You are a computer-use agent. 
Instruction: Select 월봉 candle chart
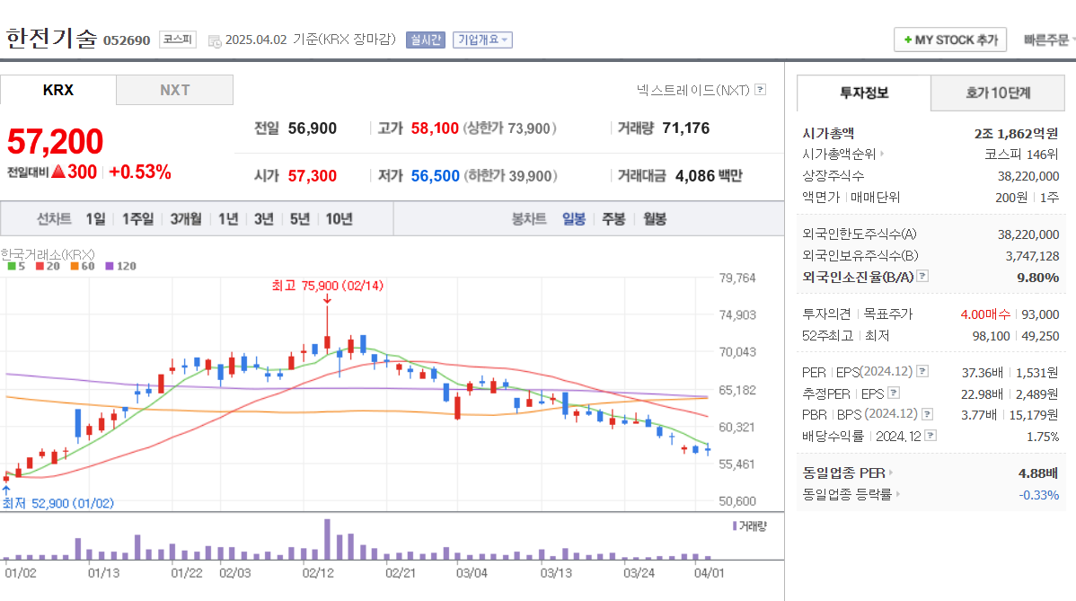[655, 219]
